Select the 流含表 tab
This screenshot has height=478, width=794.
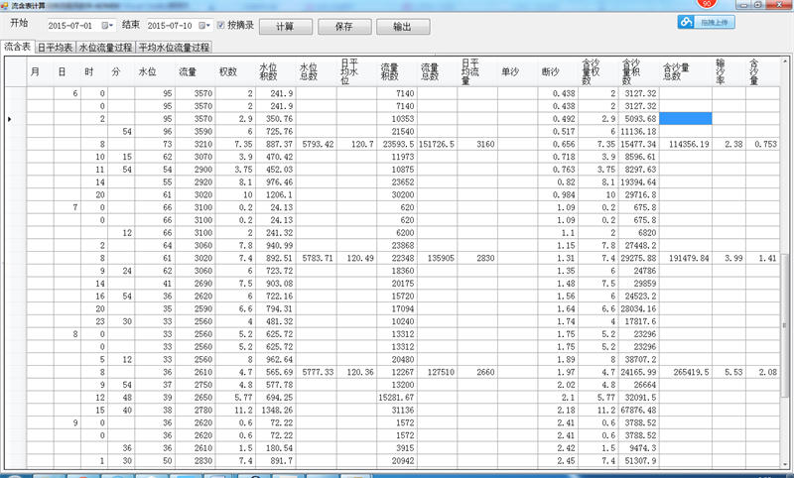[x=17, y=47]
